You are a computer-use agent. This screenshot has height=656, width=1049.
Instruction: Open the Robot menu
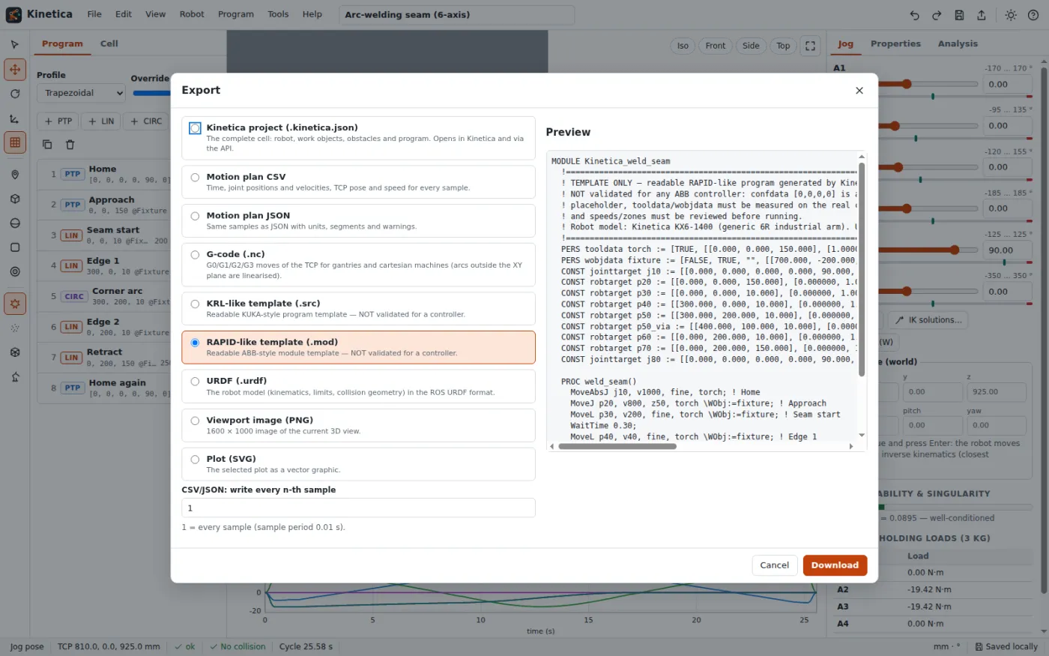192,14
